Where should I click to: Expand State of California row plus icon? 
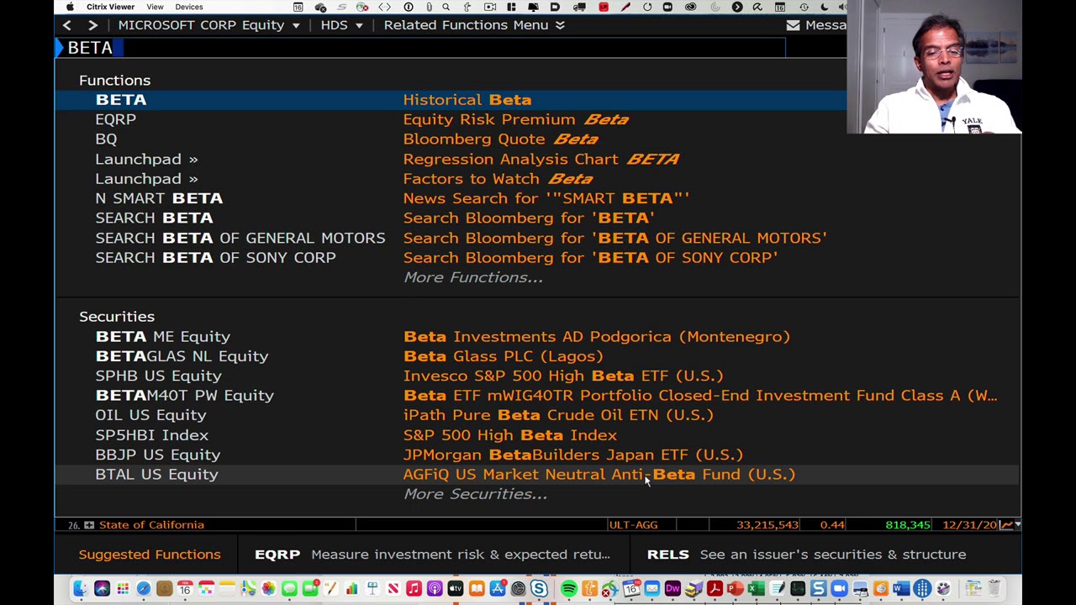point(89,525)
